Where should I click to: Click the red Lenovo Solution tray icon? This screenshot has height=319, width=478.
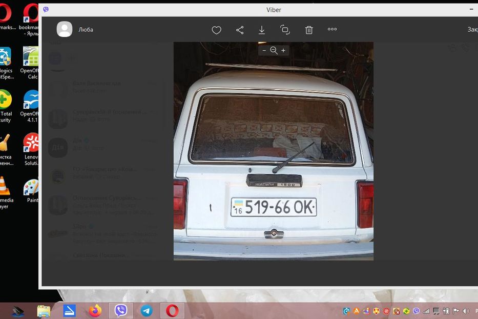click(x=386, y=311)
